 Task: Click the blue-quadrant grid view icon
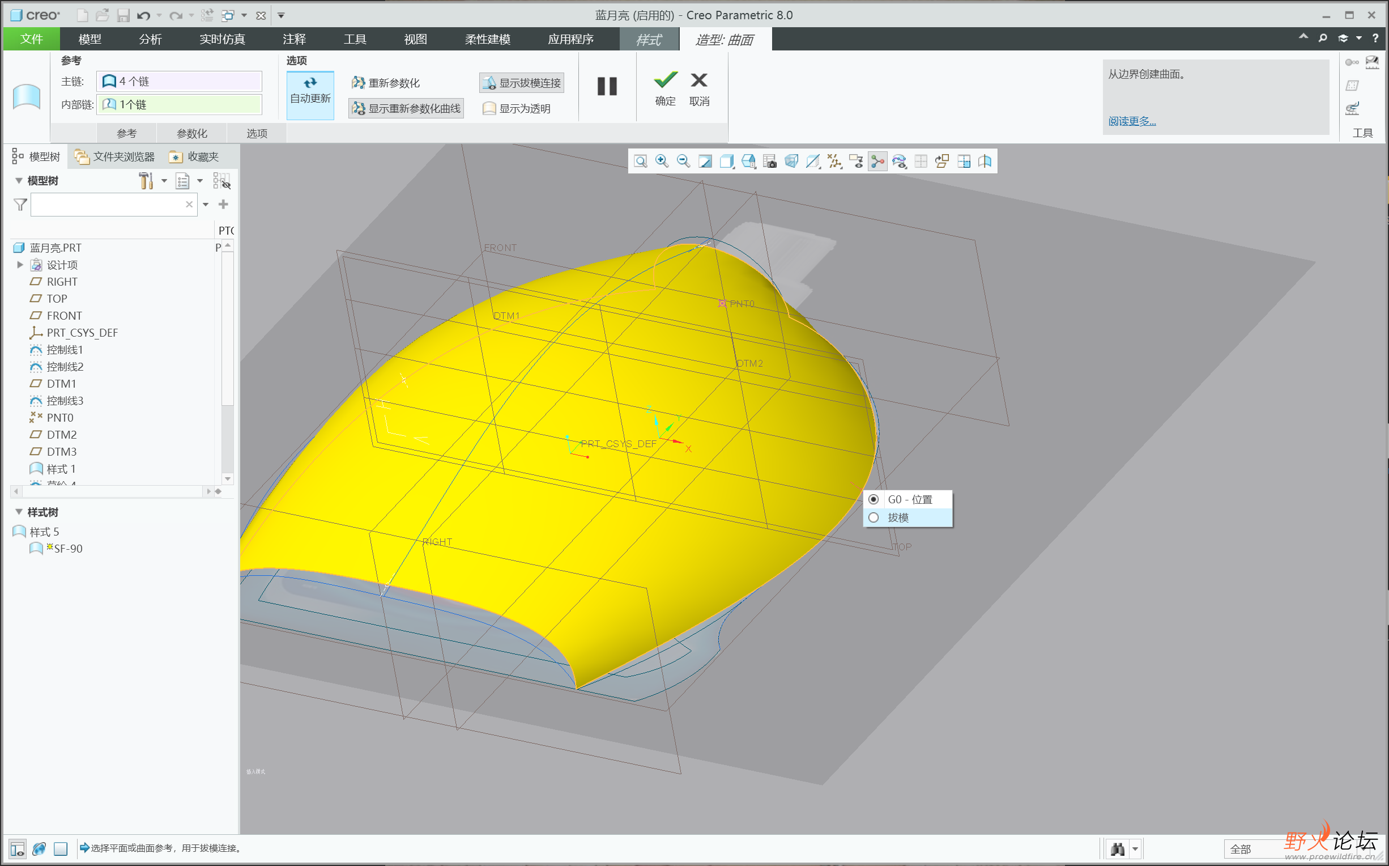(964, 162)
